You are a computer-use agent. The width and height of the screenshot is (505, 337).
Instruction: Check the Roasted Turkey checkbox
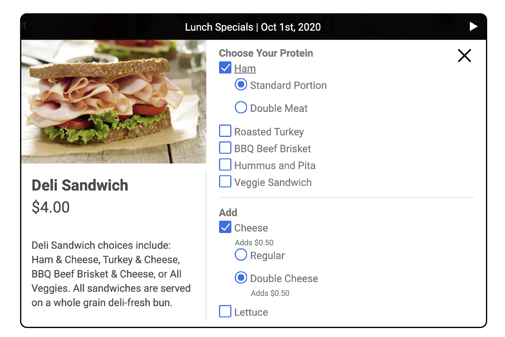click(x=225, y=131)
